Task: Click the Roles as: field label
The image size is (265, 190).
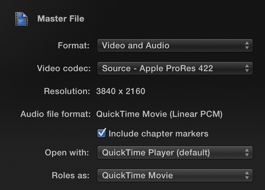Action: [x=70, y=175]
